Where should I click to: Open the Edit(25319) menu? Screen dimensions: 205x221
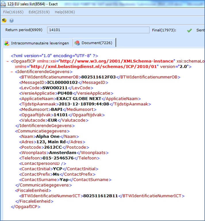pos(39,12)
